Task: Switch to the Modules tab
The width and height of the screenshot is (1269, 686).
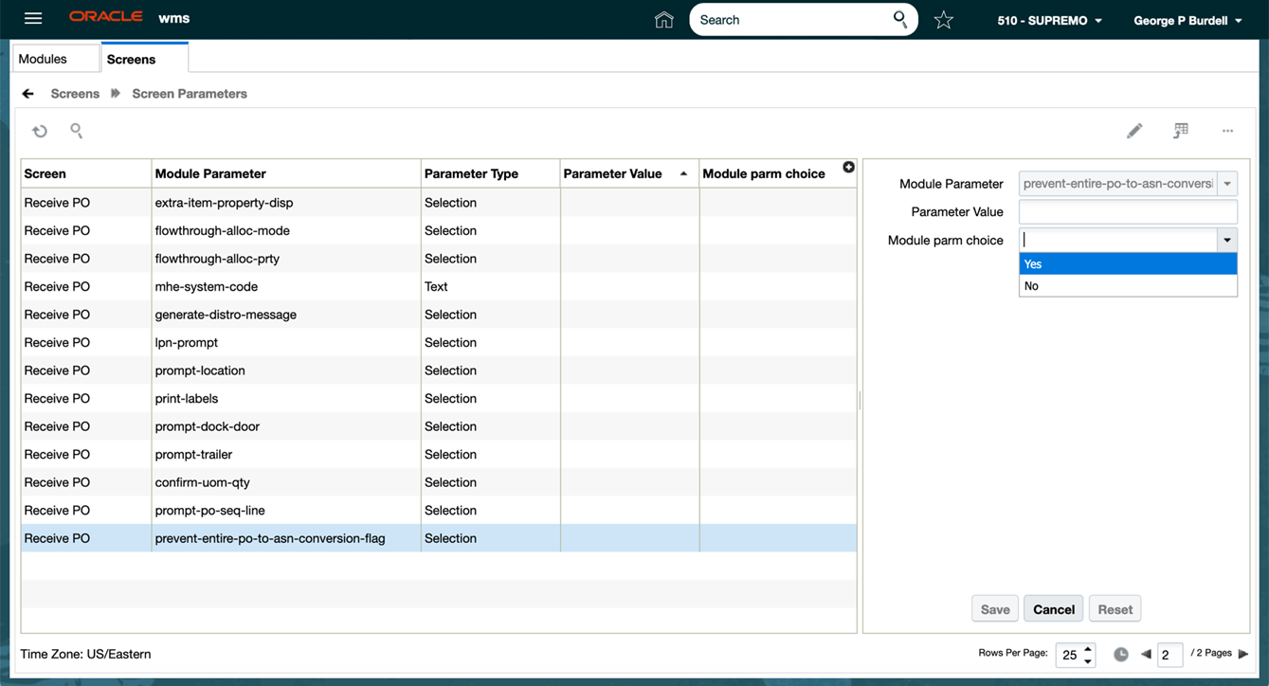Action: click(57, 59)
